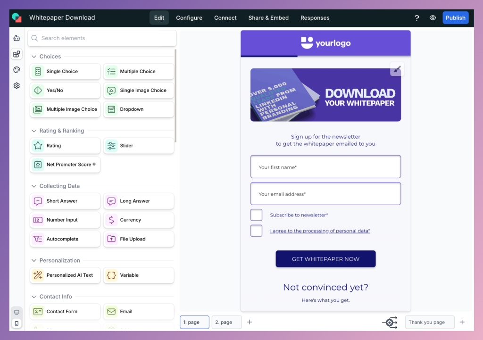Open the Responses tab
Screen dimensions: 483x340
pyautogui.click(x=315, y=17)
